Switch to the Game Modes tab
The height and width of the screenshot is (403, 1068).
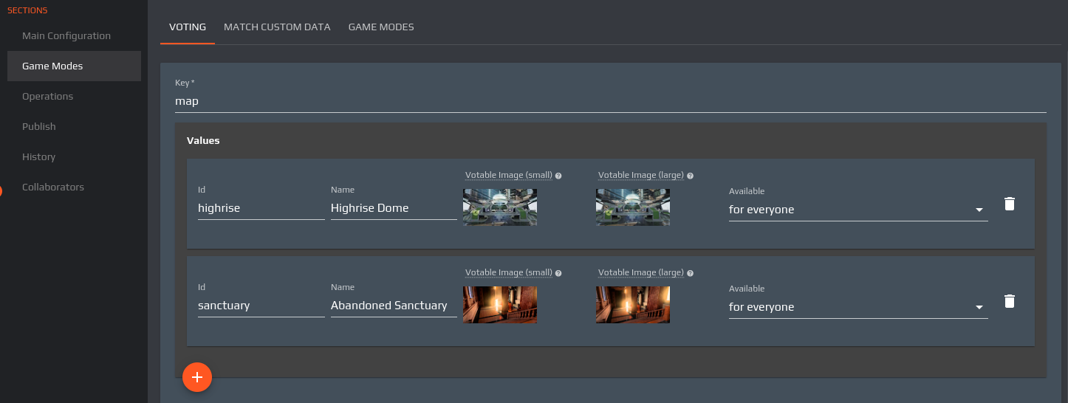381,27
